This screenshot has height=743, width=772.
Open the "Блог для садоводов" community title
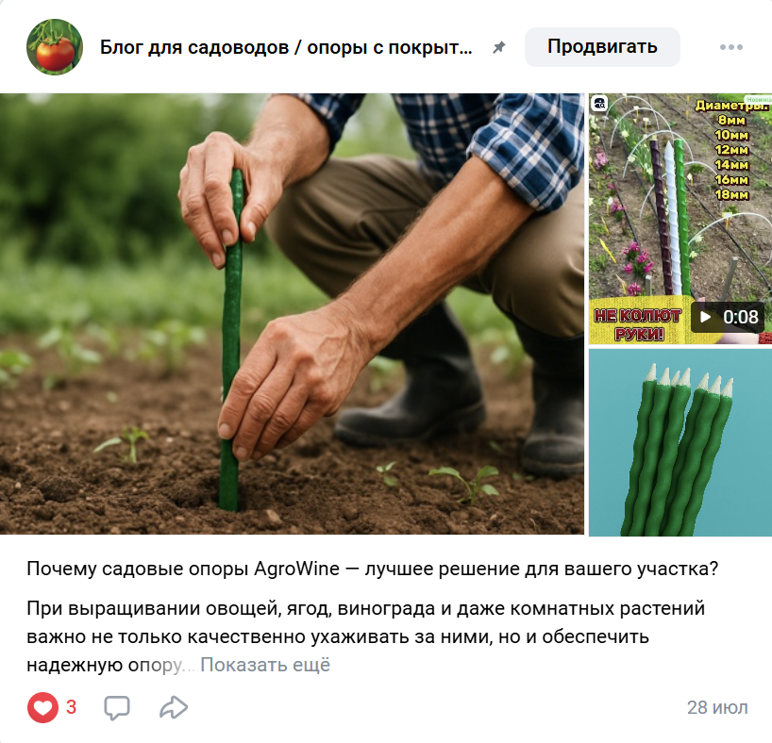pyautogui.click(x=286, y=47)
